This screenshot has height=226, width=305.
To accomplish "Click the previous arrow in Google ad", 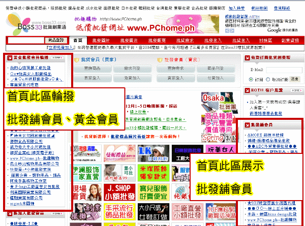I will coord(227,30).
